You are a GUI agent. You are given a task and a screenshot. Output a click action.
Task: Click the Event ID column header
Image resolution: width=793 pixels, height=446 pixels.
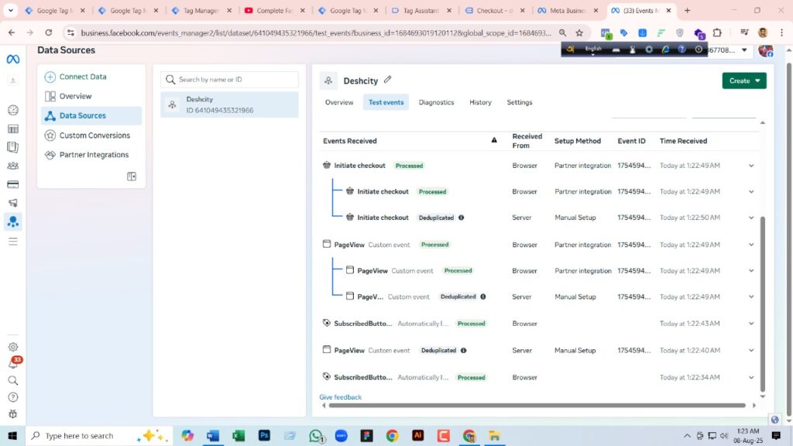631,141
